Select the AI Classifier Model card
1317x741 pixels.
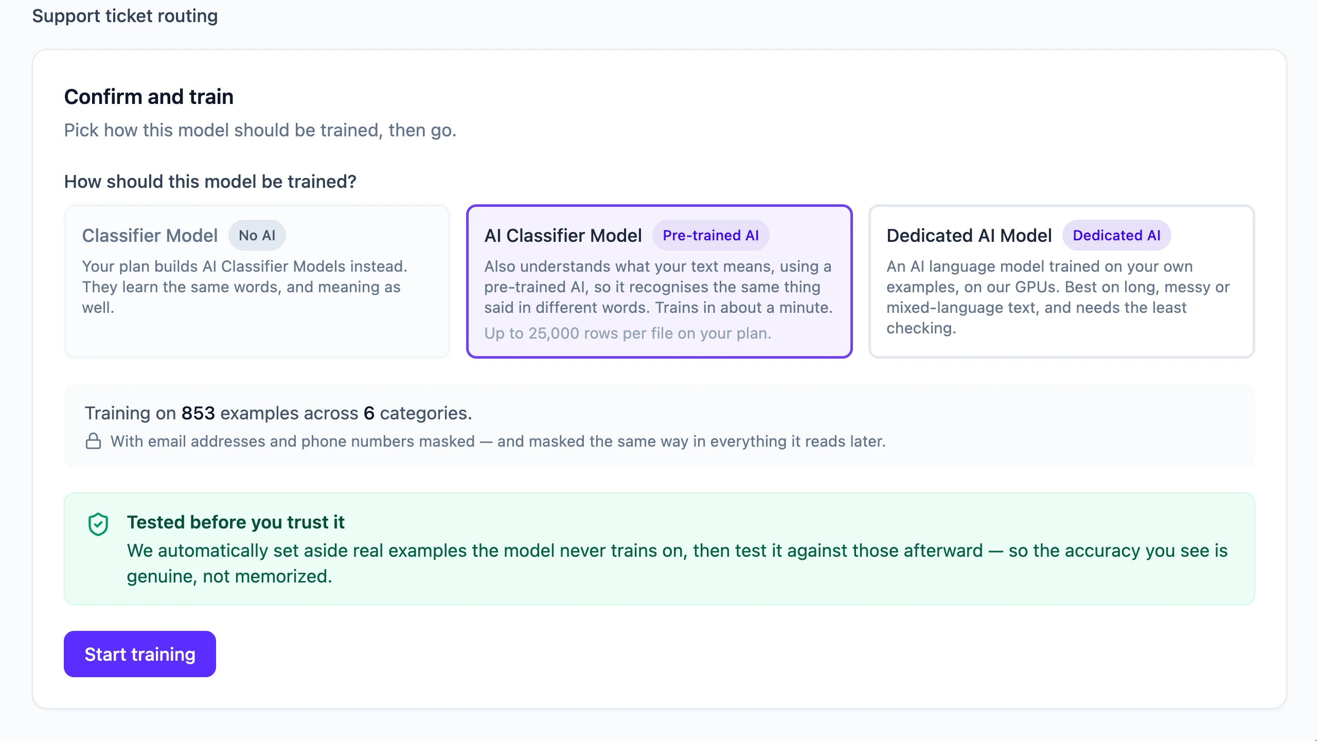[659, 281]
